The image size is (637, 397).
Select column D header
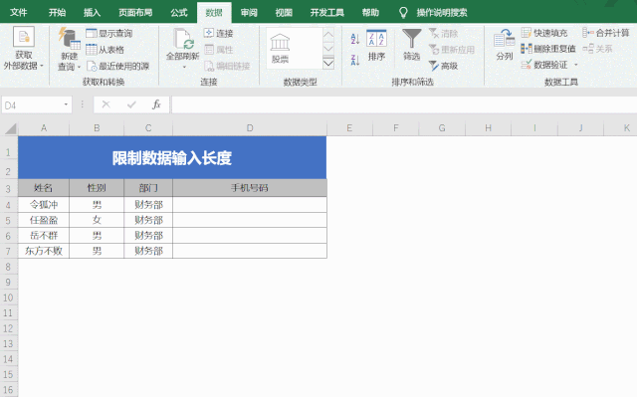coord(250,128)
